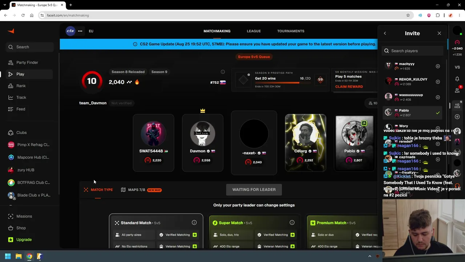Click CLAIM REWARD link
Screen dimensions: 465x262
pyautogui.click(x=349, y=87)
